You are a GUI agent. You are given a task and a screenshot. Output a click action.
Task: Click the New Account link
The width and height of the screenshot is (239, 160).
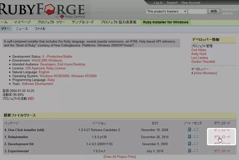191,3
